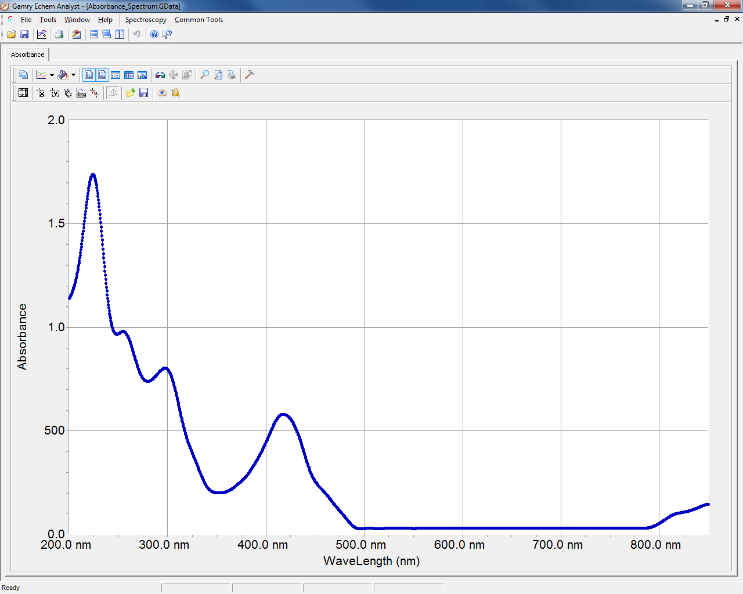This screenshot has width=743, height=594.
Task: Click the undo arrow icon
Action: [x=137, y=34]
